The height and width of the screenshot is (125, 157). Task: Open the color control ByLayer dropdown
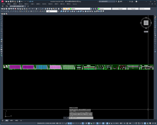coord(110,9)
